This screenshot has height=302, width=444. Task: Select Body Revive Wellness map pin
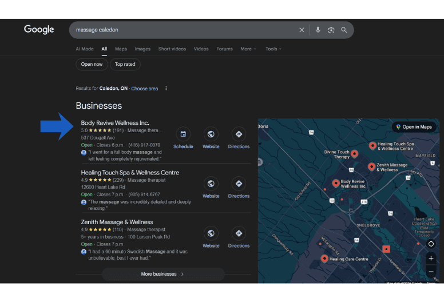[336, 184]
